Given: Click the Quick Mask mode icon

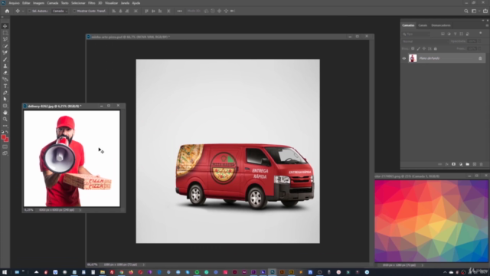Looking at the screenshot, I should [5, 146].
